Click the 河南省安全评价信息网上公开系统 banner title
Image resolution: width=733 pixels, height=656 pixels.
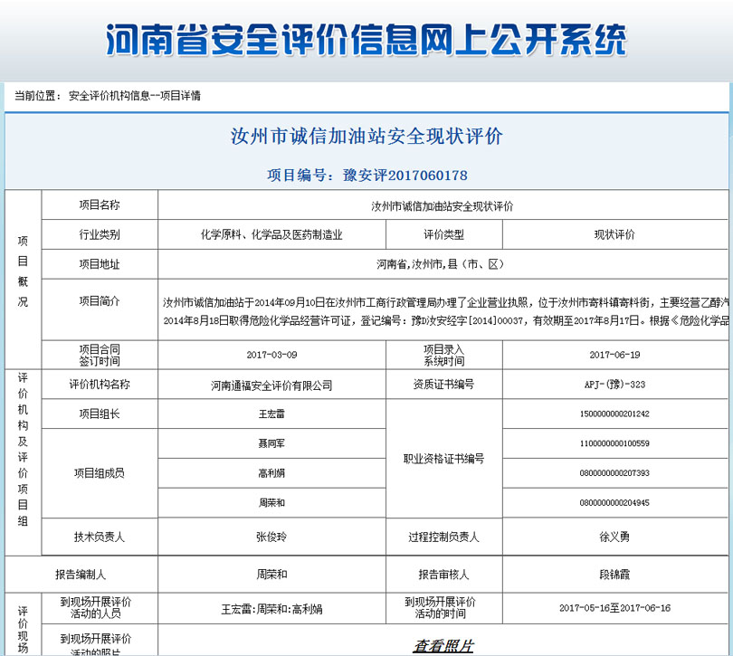coord(366,40)
